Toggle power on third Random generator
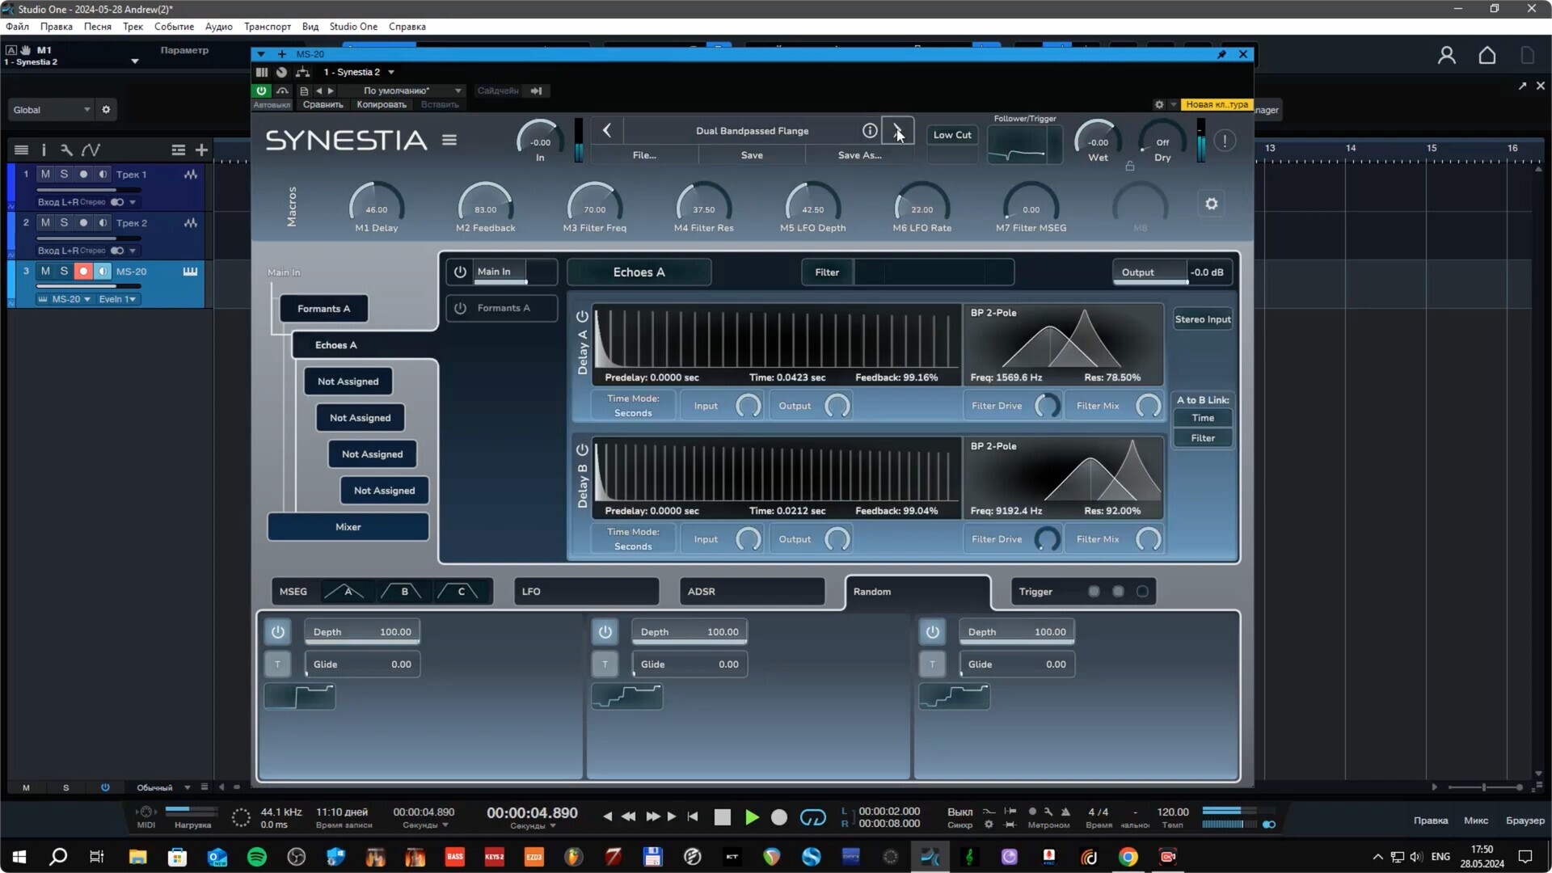Screen dimensions: 1552x873 [x=932, y=631]
